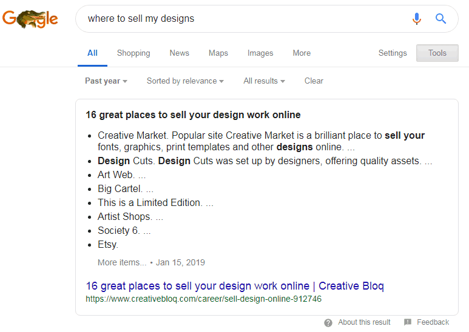Open the Creative Bloq result title link
The height and width of the screenshot is (332, 469).
[x=234, y=286]
